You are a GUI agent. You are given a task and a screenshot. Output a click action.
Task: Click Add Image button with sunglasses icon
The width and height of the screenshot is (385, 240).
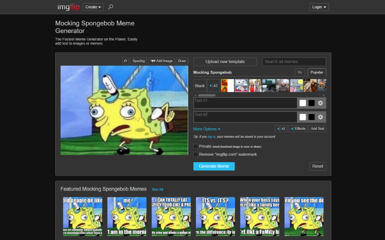click(161, 61)
